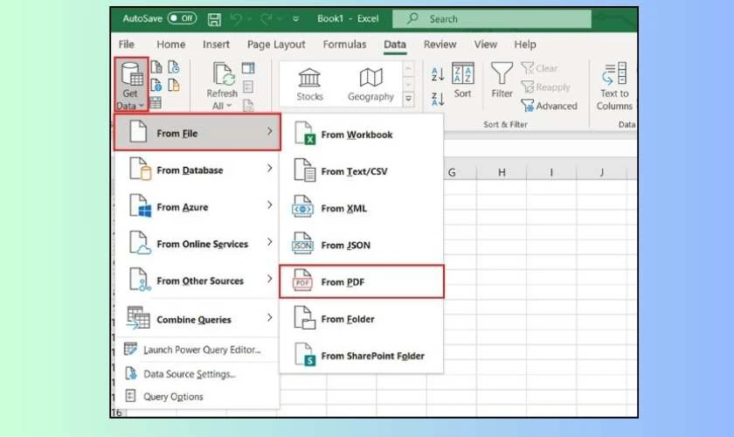Viewport: 734px width, 437px height.
Task: Select column I header
Action: 551,172
